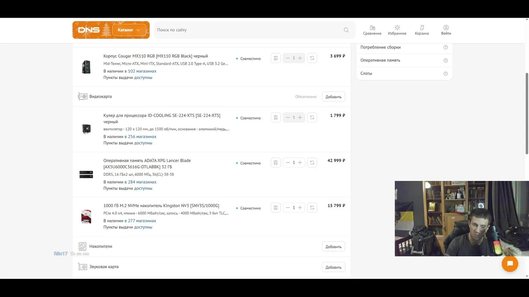Image resolution: width=529 pixels, height=297 pixels.
Task: Delete the ADATA XPG memory from build
Action: (x=276, y=163)
